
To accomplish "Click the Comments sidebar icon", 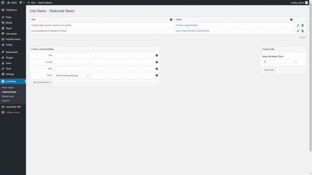I will 3,34.
